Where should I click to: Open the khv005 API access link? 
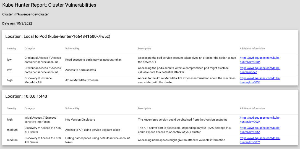260,130
